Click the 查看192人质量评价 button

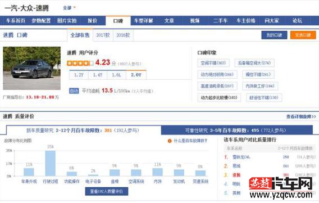tap(107, 191)
